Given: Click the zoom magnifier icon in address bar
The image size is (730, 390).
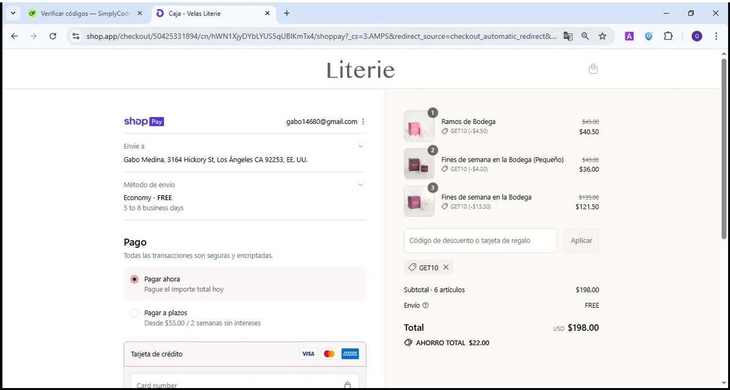Looking at the screenshot, I should point(585,36).
